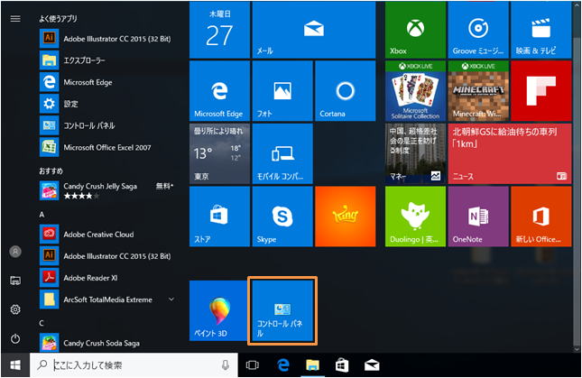Launch the Duolingo tile
582x378 pixels.
click(415, 217)
